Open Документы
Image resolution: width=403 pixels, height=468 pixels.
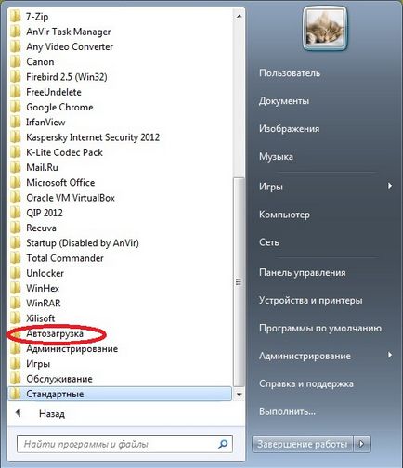click(284, 101)
